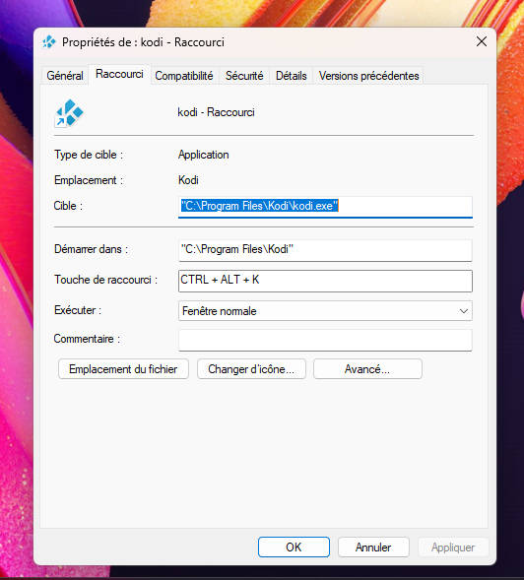Image resolution: width=524 pixels, height=580 pixels.
Task: Click the 'Commentaire :' label
Action: click(87, 339)
